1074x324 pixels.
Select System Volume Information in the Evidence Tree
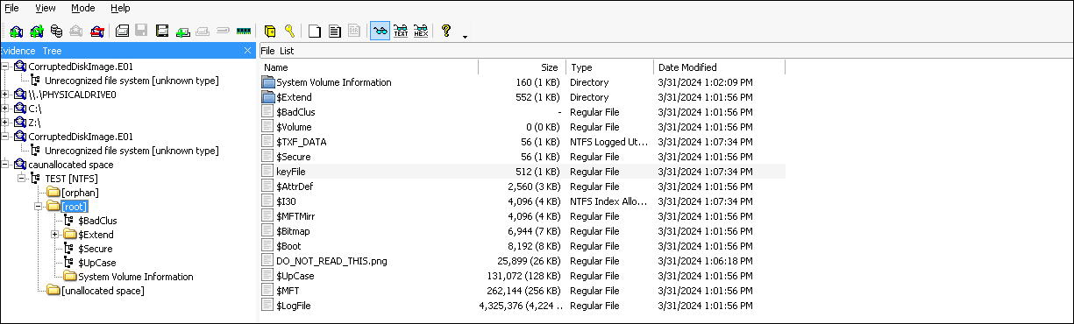click(135, 277)
